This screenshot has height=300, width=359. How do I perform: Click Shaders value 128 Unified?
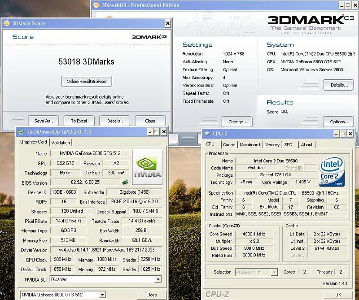[x=72, y=211]
